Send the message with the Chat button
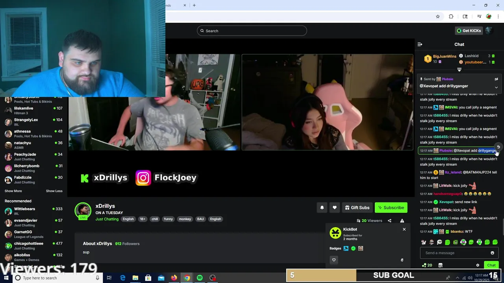504x283 pixels. point(491,265)
